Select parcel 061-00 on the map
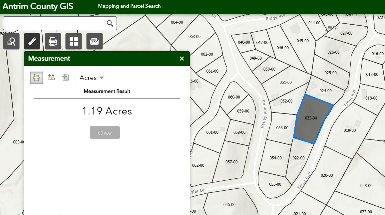The image size is (385, 215). [212, 71]
